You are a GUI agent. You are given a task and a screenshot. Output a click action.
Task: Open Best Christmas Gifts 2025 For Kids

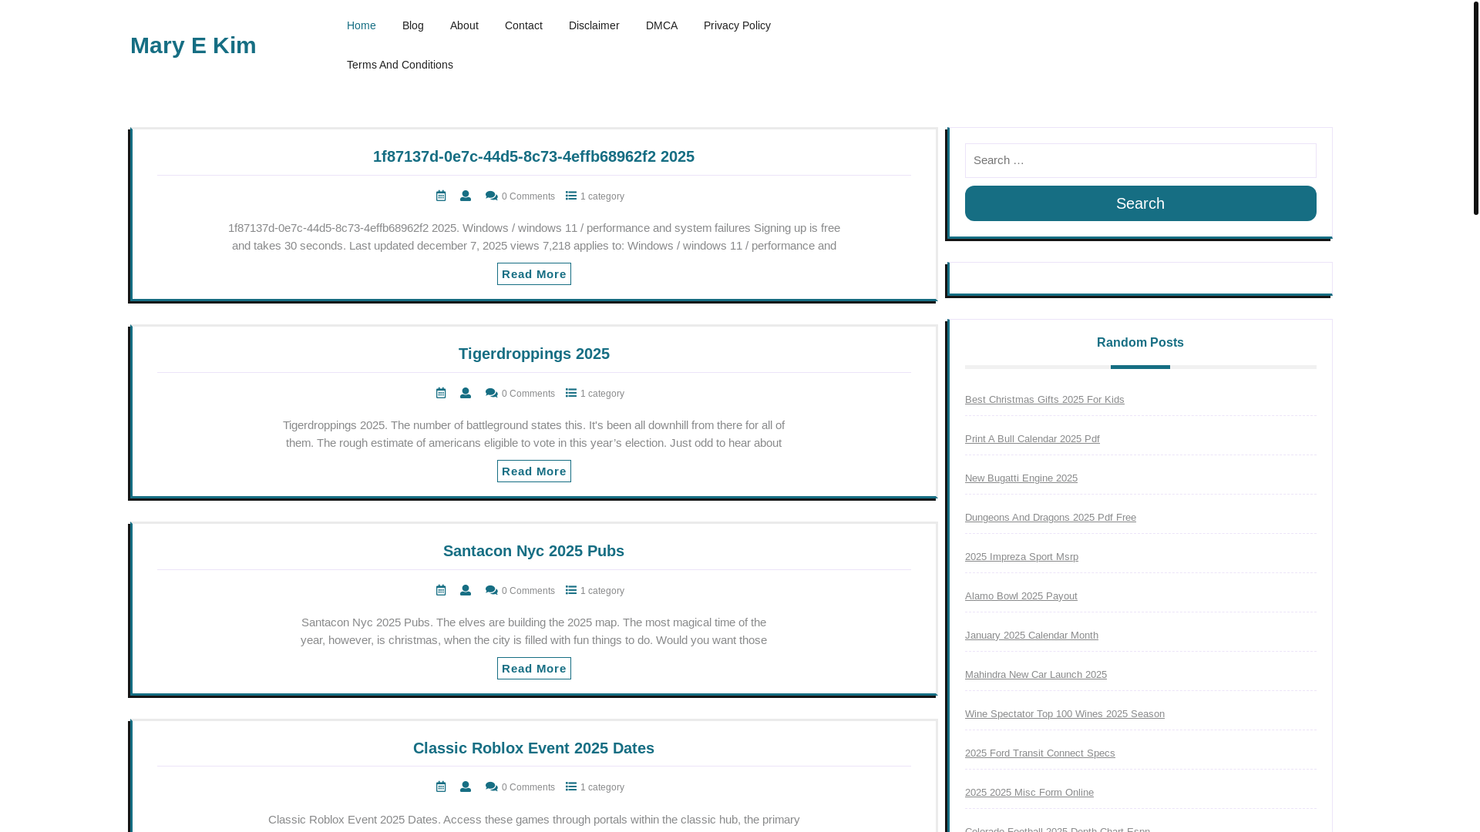1044,400
